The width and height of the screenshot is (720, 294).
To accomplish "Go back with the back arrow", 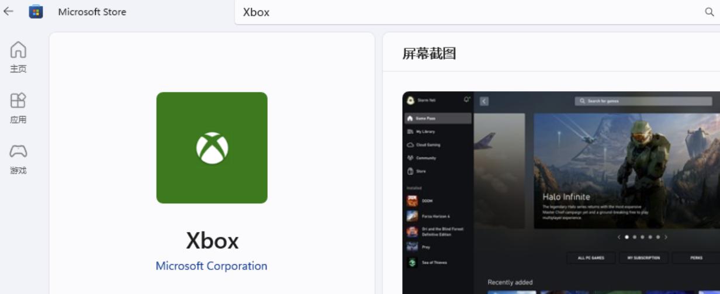I will click(x=8, y=11).
